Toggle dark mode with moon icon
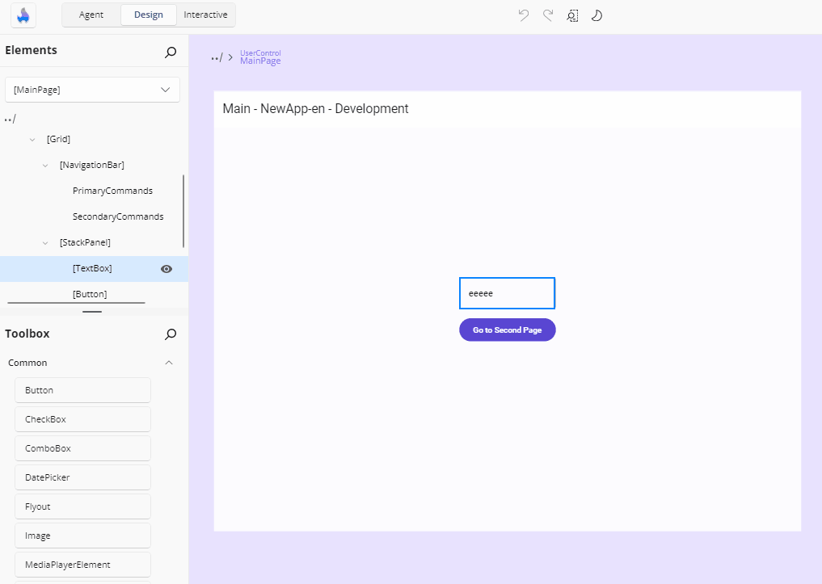This screenshot has height=584, width=822. tap(597, 15)
